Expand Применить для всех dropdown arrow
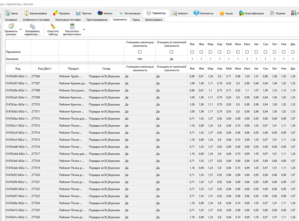 coord(20,30)
